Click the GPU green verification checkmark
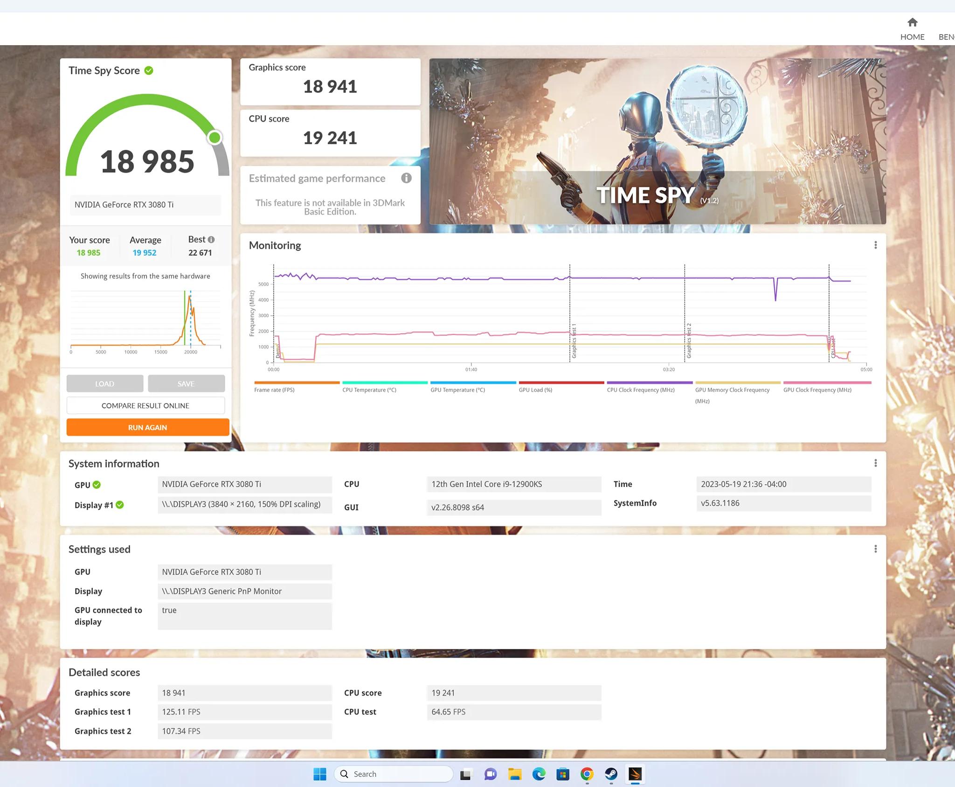The image size is (955, 787). (97, 485)
